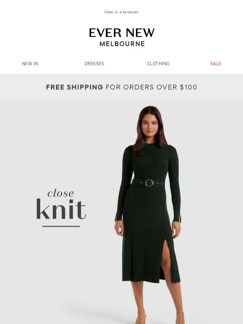Go to the NEW IN menu item
Viewport: 243px width, 324px height.
tap(30, 64)
